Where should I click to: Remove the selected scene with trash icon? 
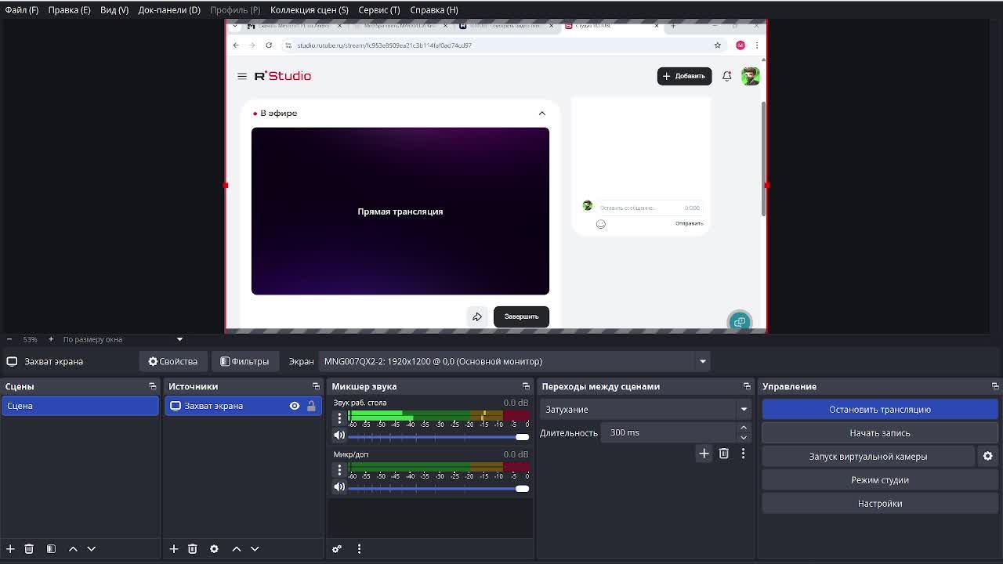pyautogui.click(x=29, y=549)
